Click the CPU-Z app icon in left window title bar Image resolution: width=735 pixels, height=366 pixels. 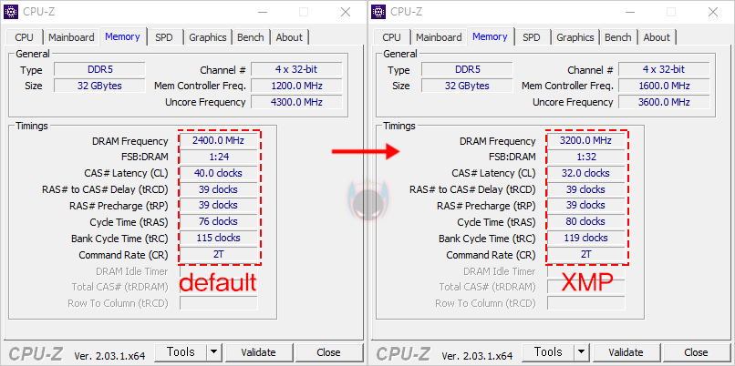tap(11, 12)
